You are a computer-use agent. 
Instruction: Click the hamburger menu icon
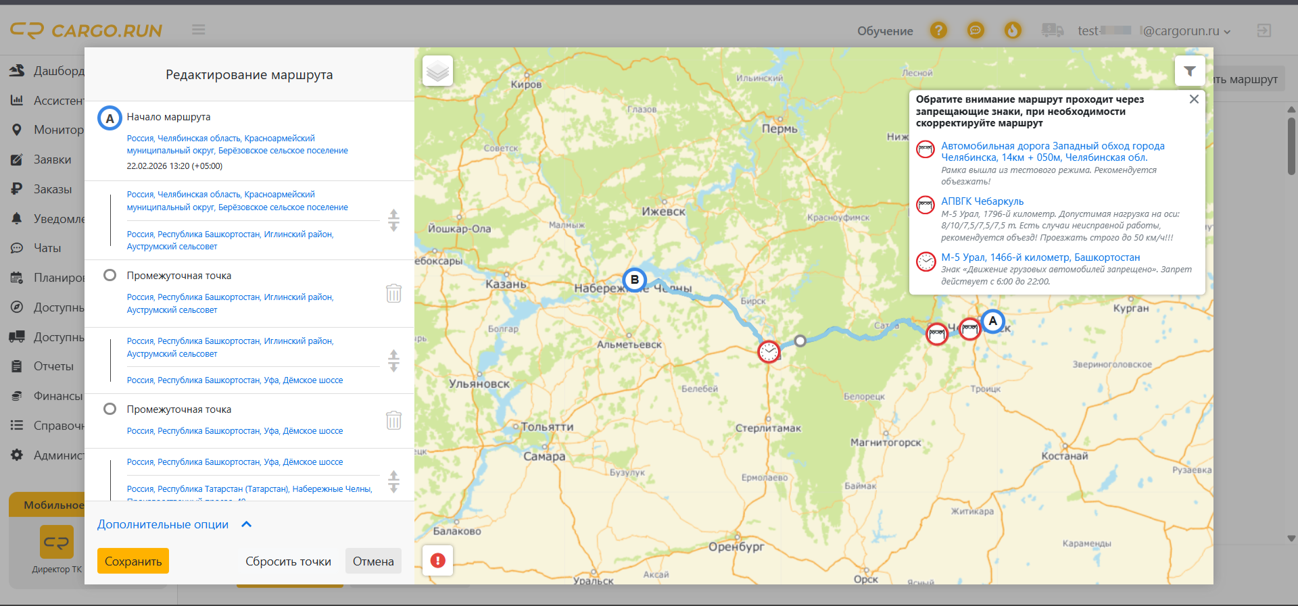pyautogui.click(x=198, y=30)
